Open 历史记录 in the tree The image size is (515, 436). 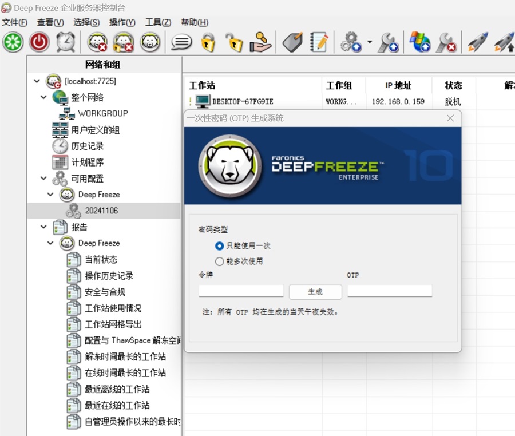tap(88, 146)
